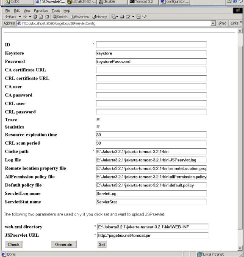
Task: Go back with the Back button
Action: (11, 17)
